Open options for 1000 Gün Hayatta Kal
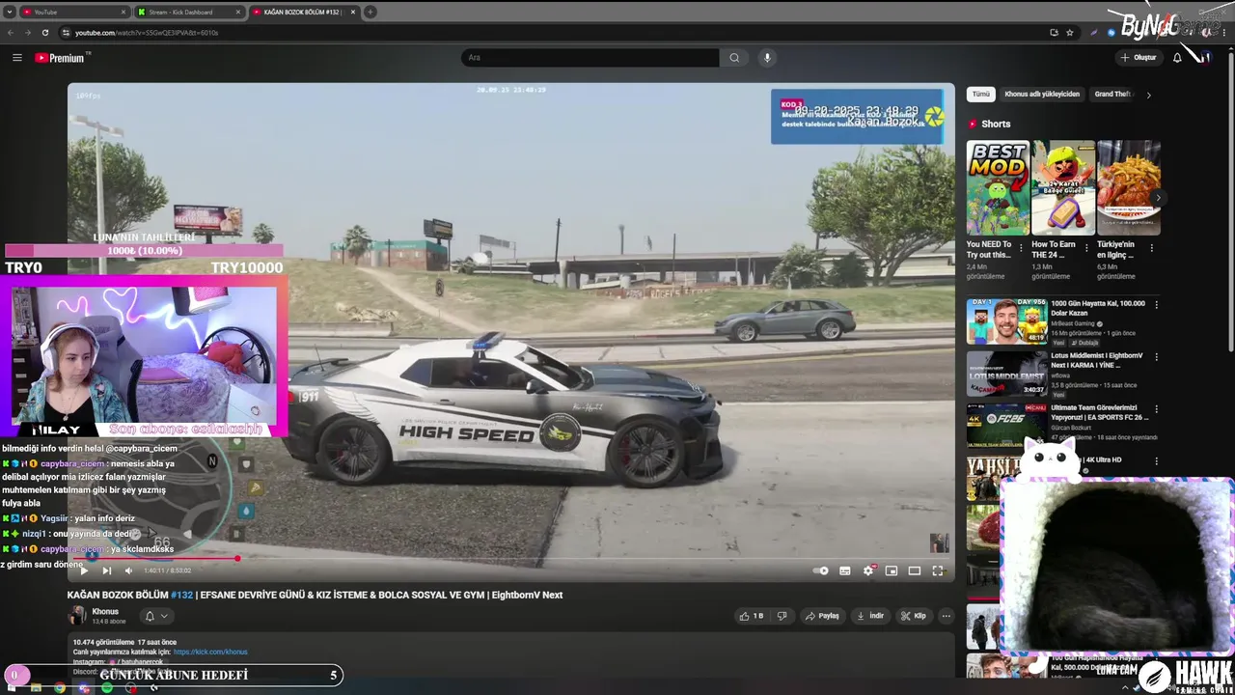1235x695 pixels. [x=1156, y=305]
